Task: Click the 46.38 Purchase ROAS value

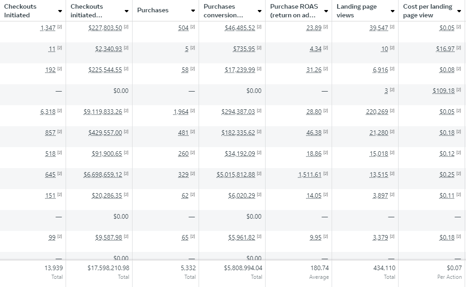Action: click(x=314, y=133)
